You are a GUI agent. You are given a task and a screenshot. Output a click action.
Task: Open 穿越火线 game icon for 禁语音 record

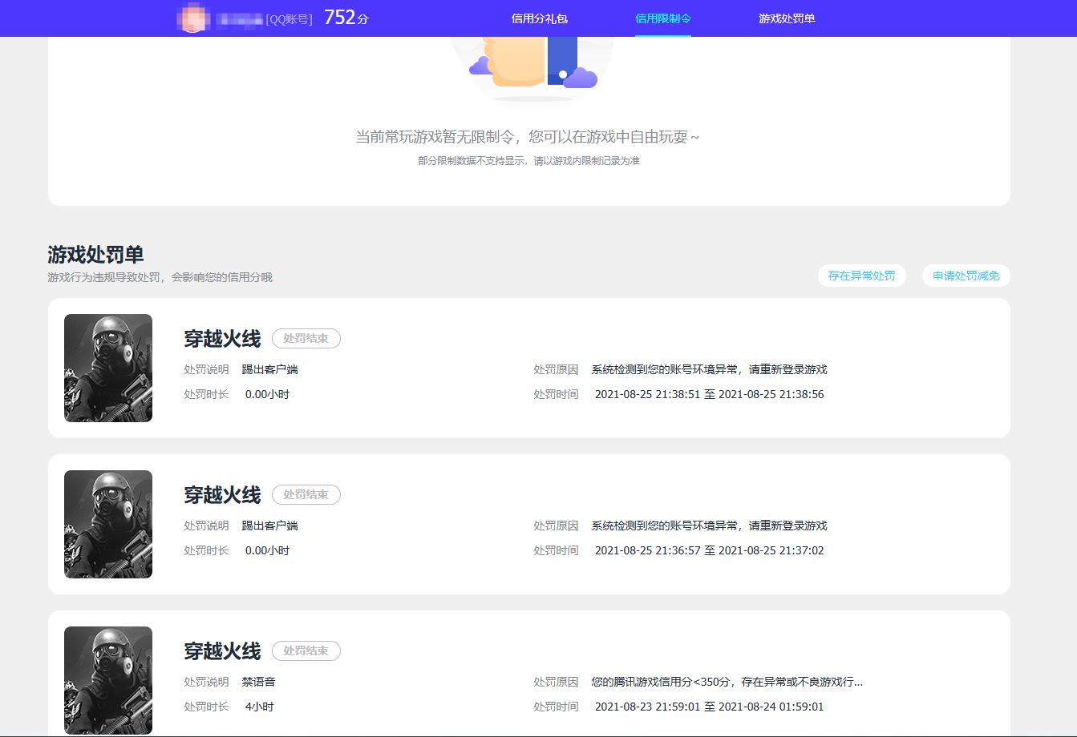click(x=108, y=679)
